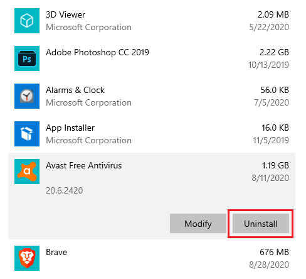
Task: Click the 3D Viewer cube icon
Action: [27, 21]
